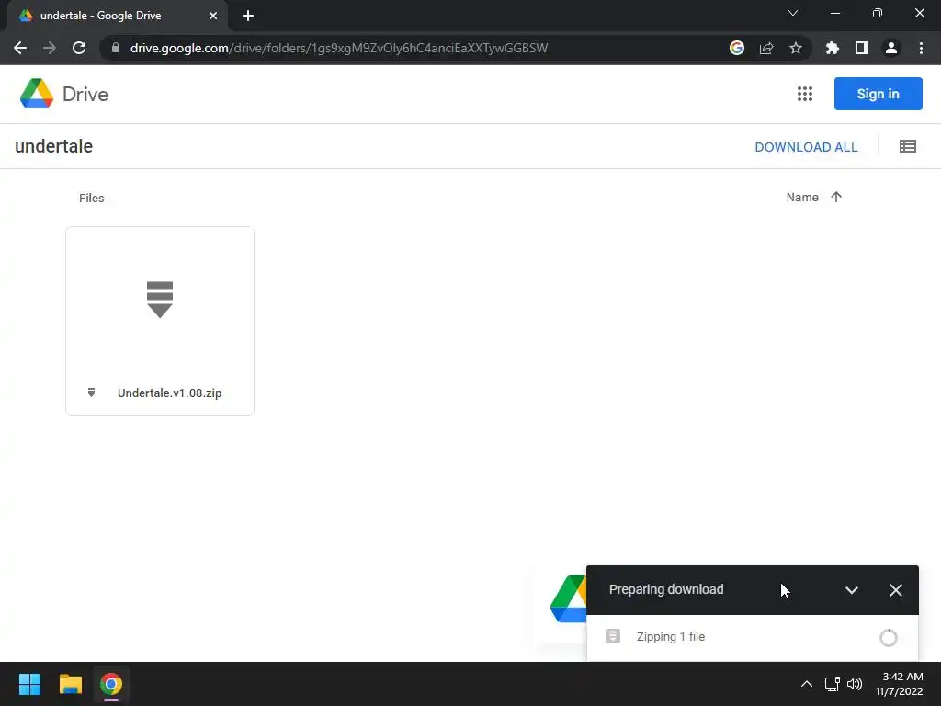941x706 pixels.
Task: Reload the Drive page
Action: [79, 48]
